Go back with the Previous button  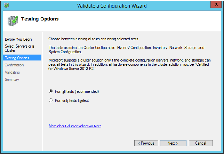pyautogui.click(x=146, y=143)
